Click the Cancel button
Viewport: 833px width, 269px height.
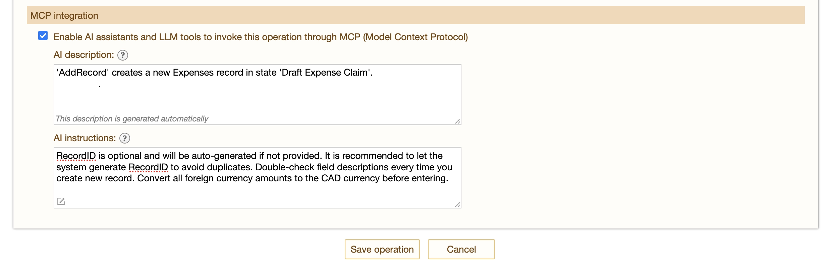coord(461,249)
